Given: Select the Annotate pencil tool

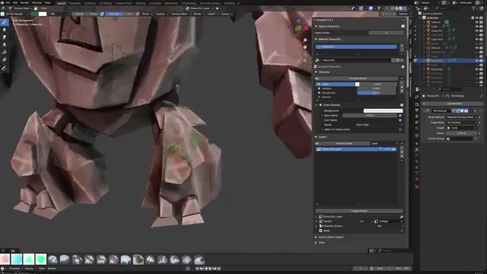Looking at the screenshot, I should click(5, 68).
